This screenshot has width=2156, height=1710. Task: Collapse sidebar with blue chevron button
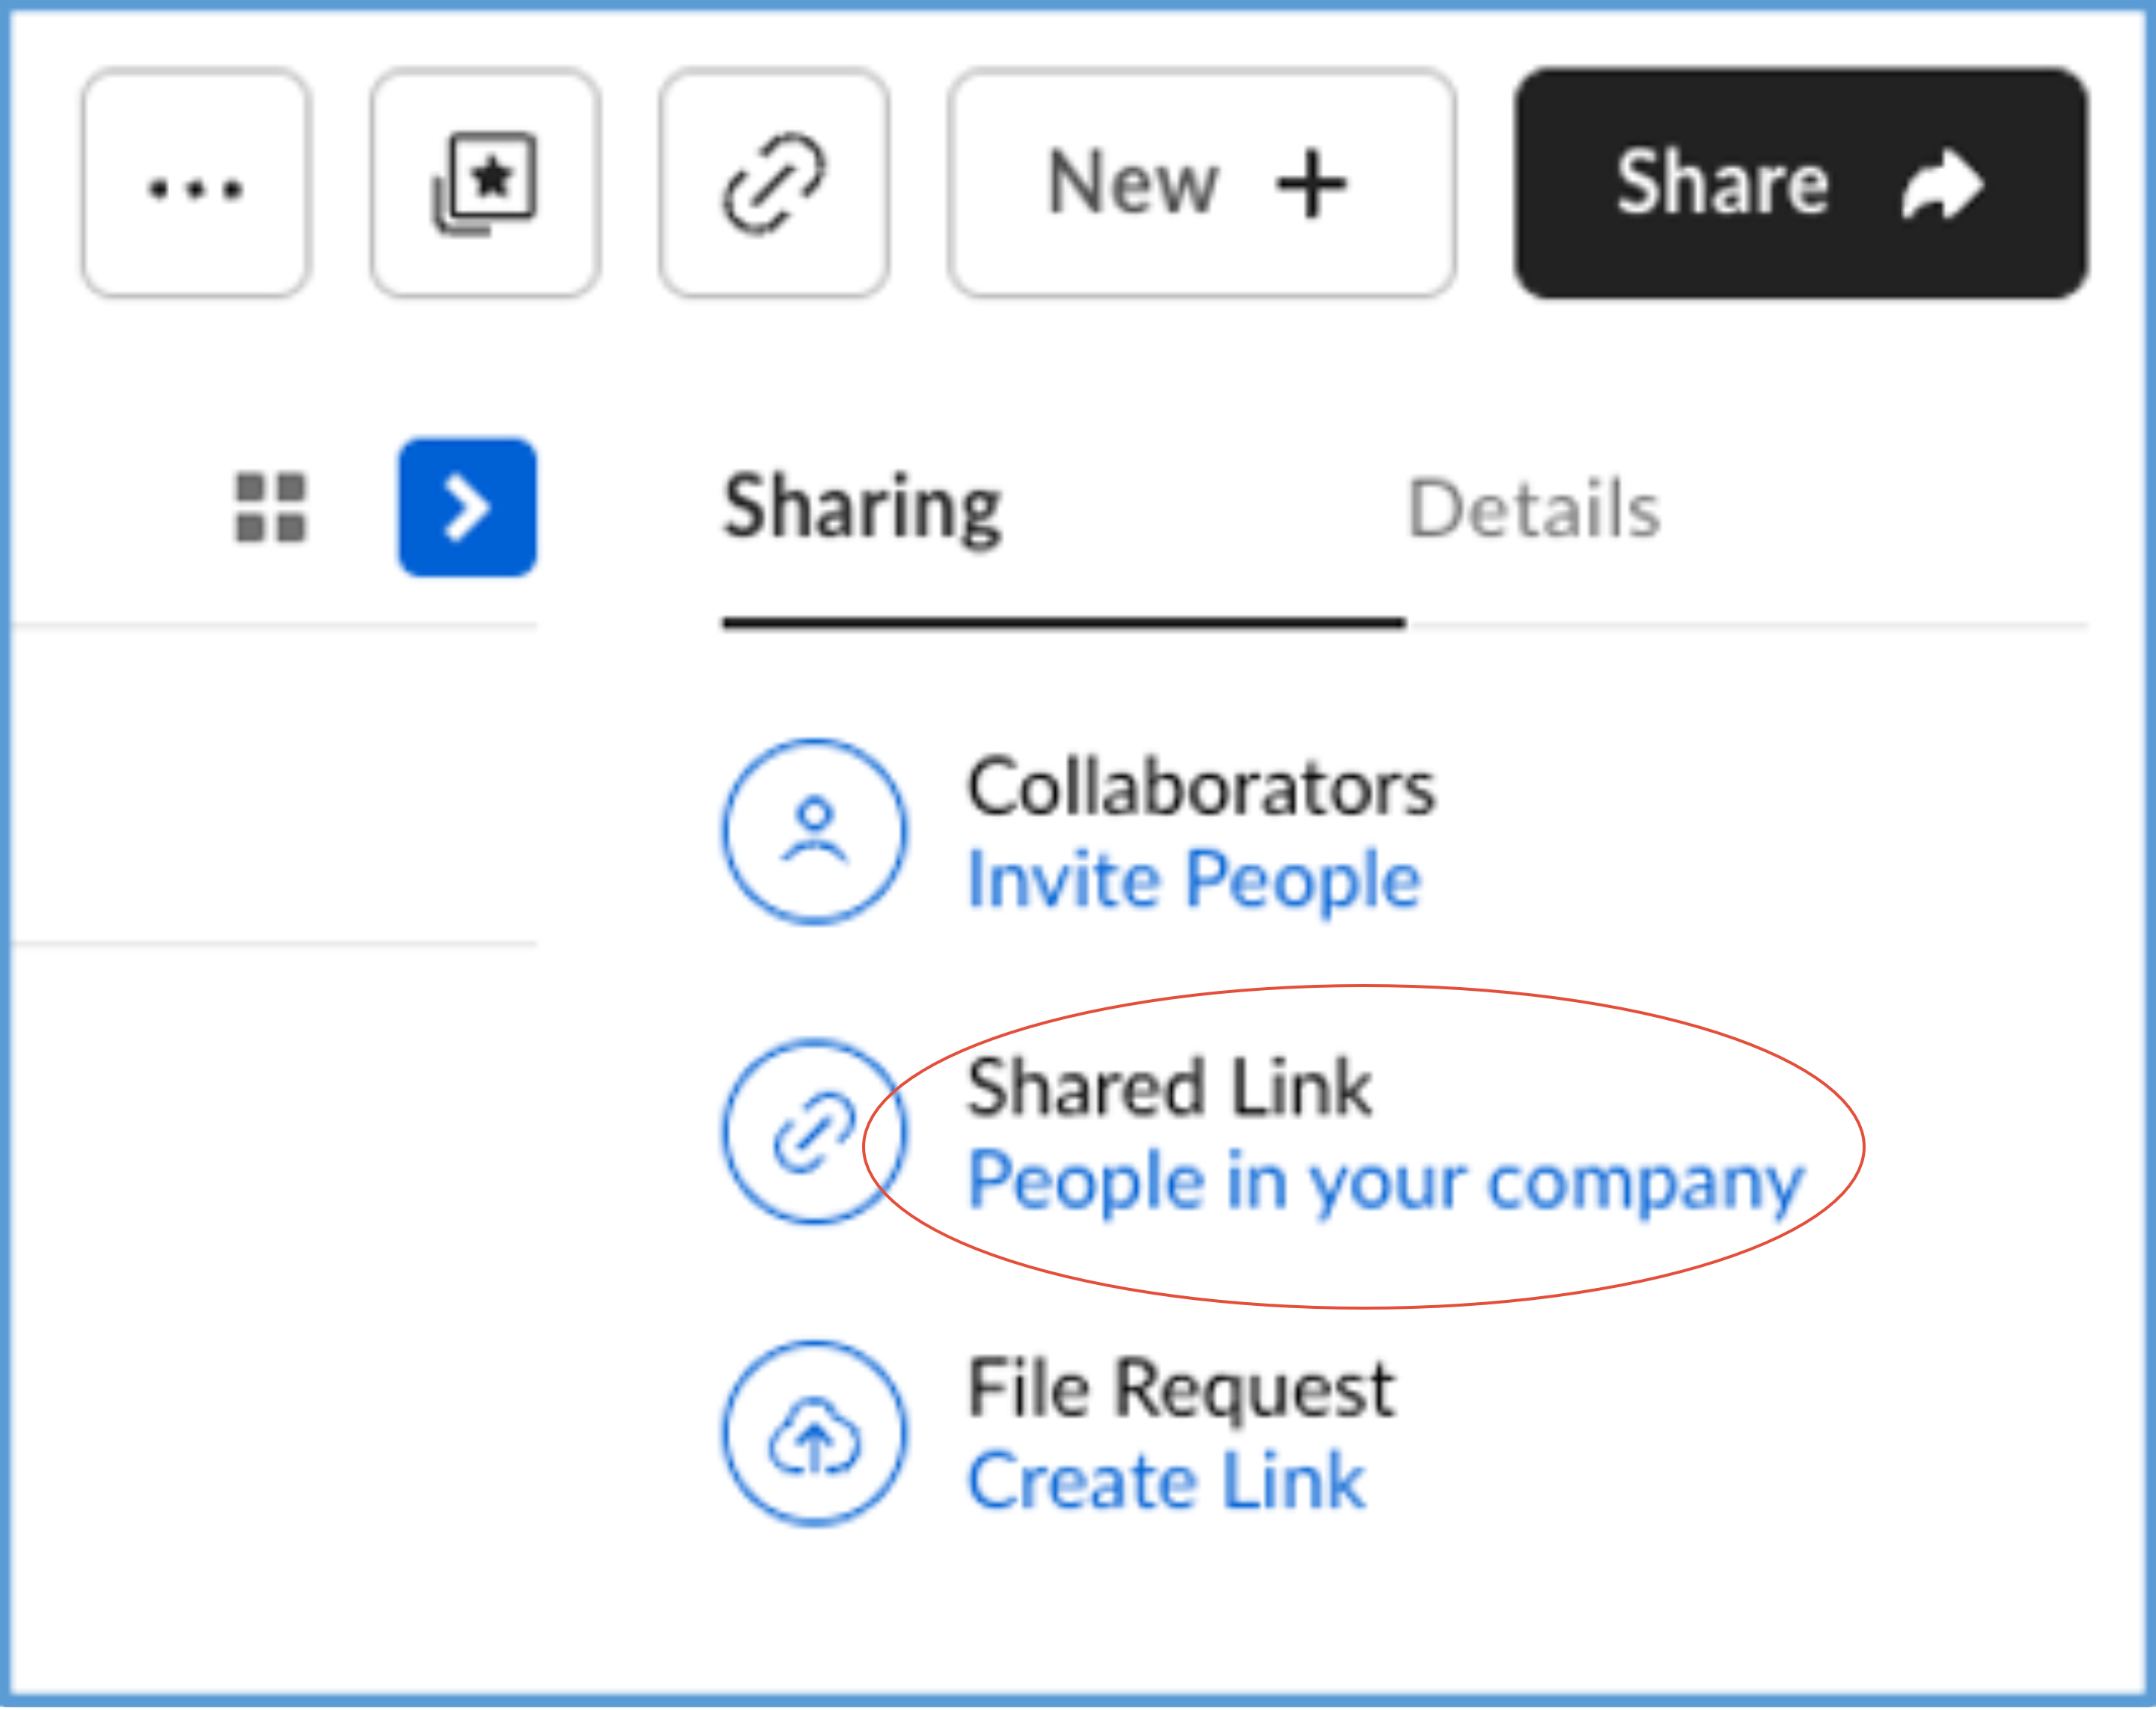[x=467, y=507]
